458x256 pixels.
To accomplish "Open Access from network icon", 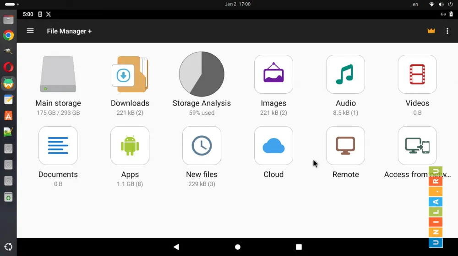I will pyautogui.click(x=417, y=146).
